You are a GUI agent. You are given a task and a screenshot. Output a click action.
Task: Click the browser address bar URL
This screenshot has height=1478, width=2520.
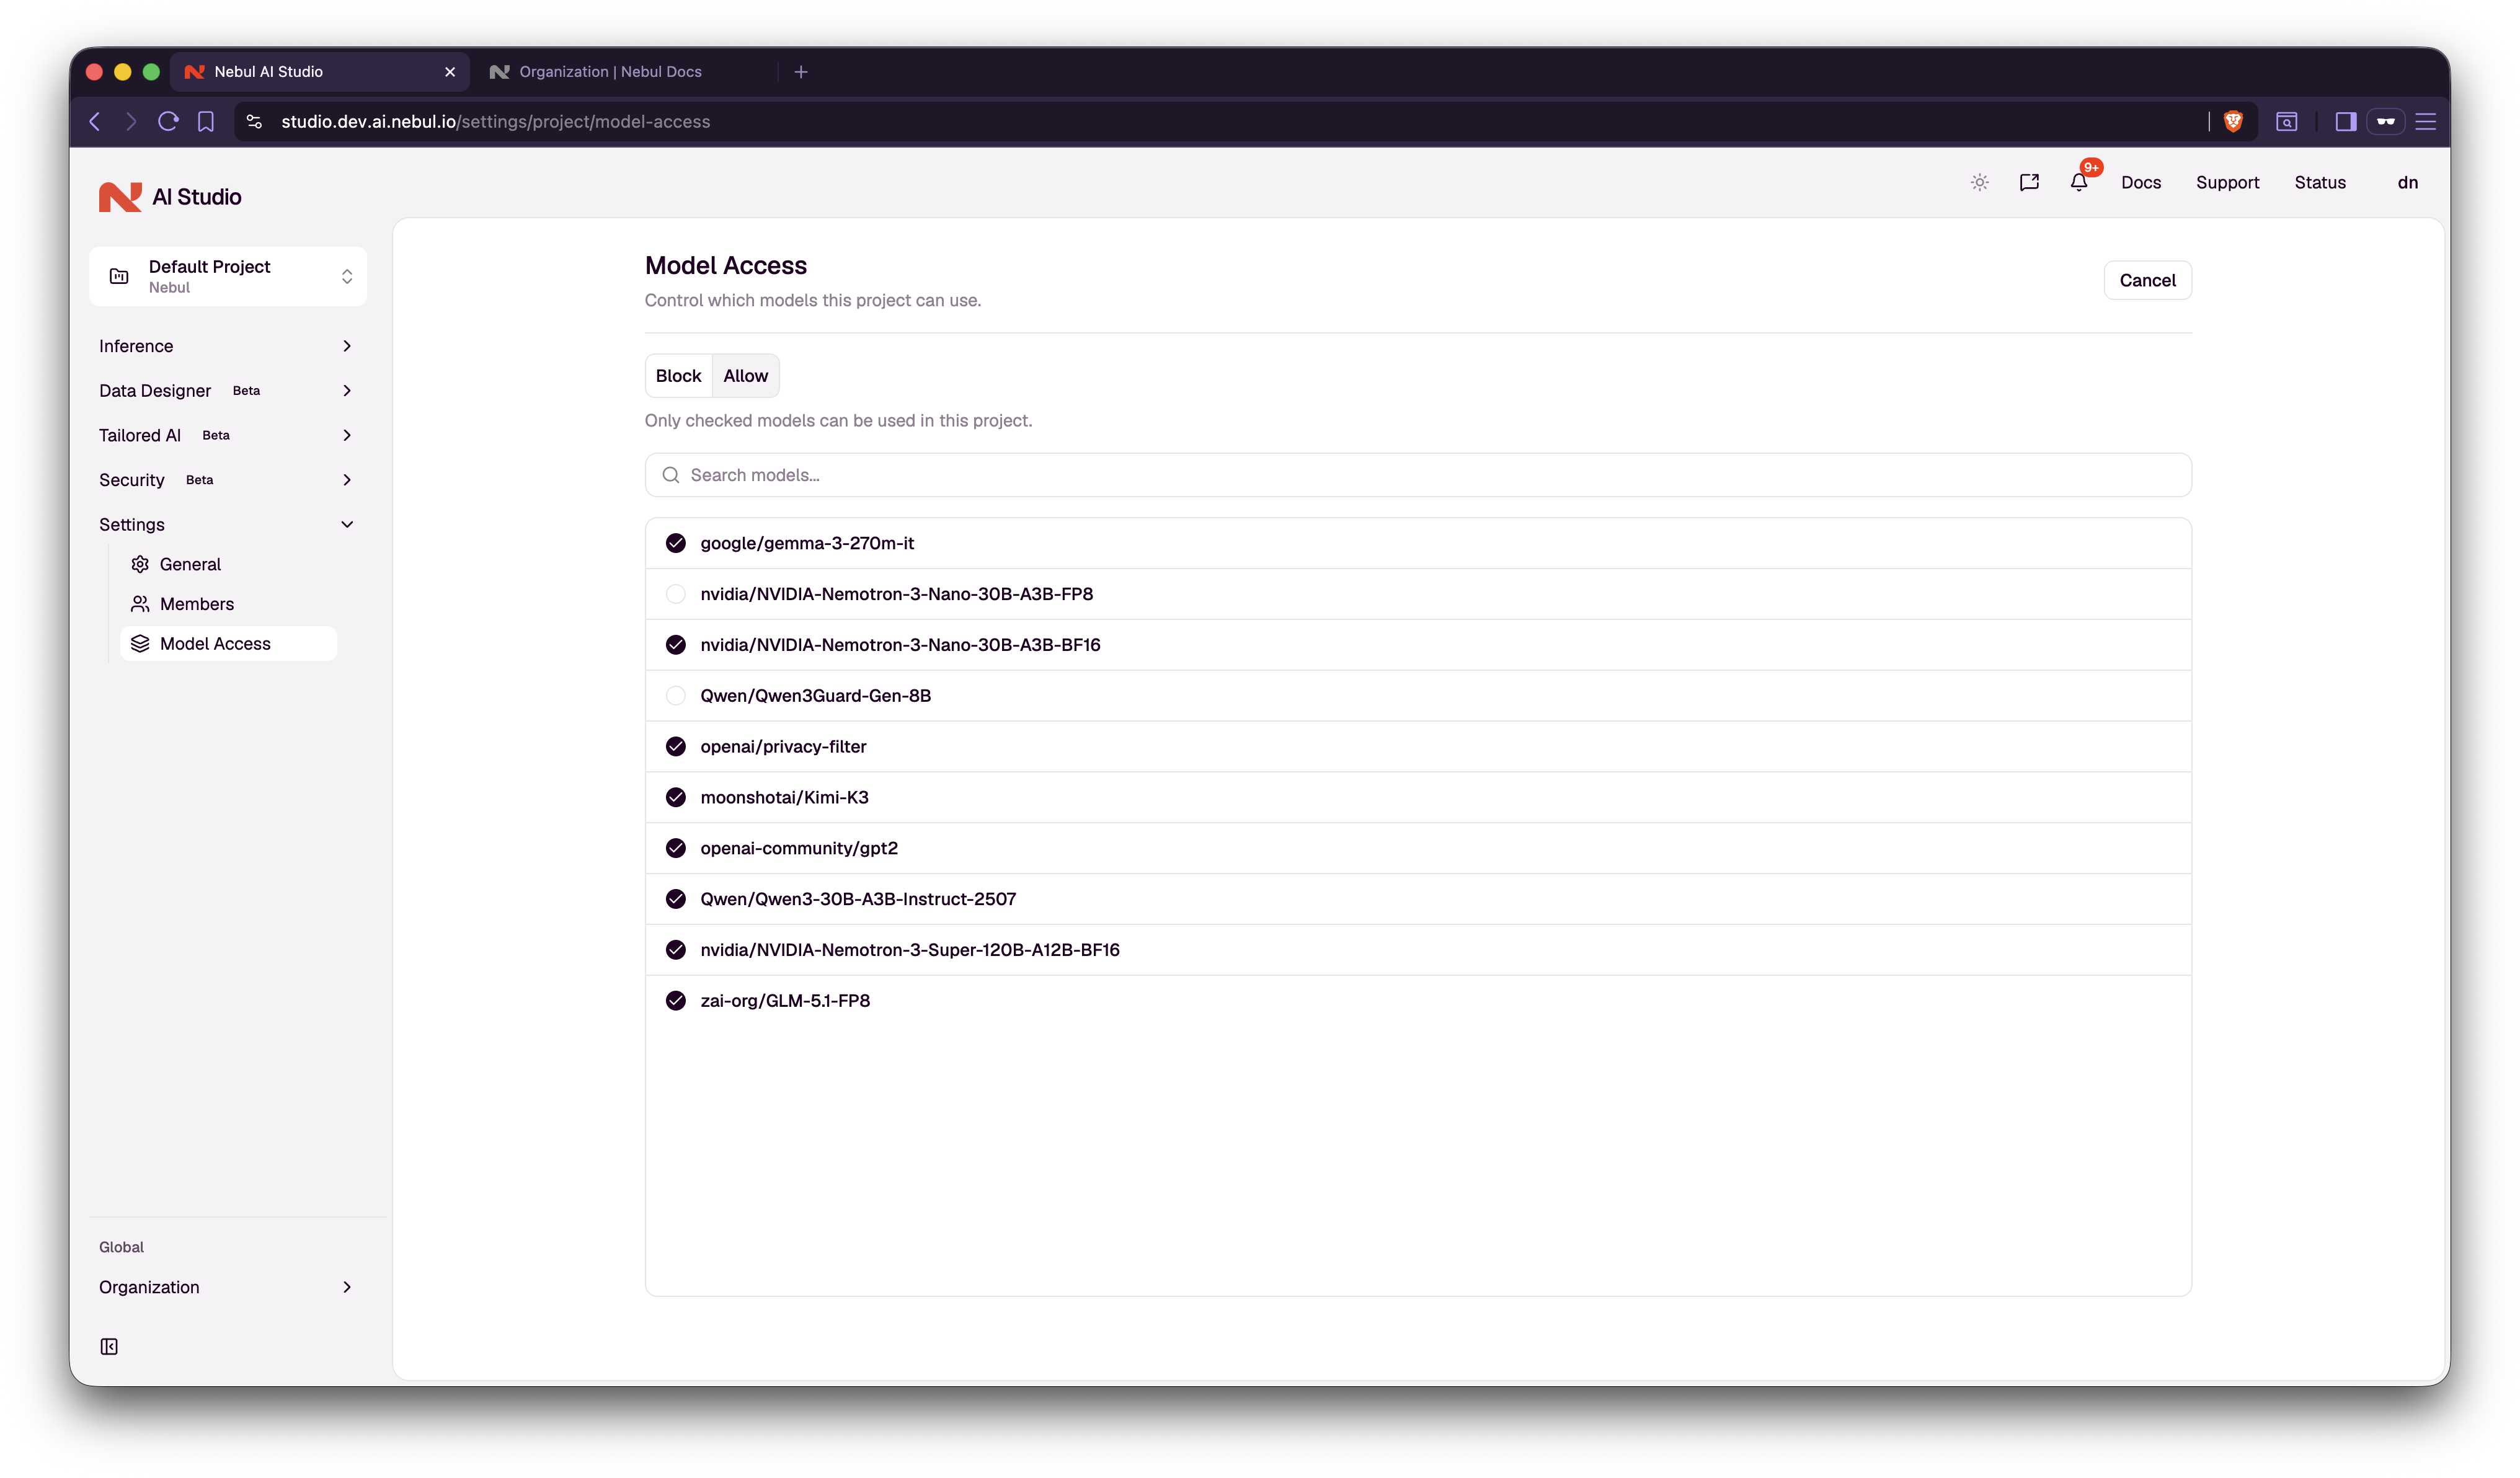click(x=495, y=121)
